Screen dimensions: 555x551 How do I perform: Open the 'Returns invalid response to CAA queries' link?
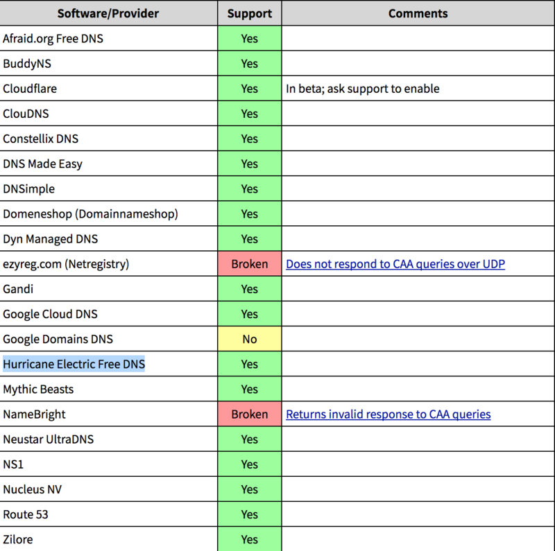(x=388, y=414)
